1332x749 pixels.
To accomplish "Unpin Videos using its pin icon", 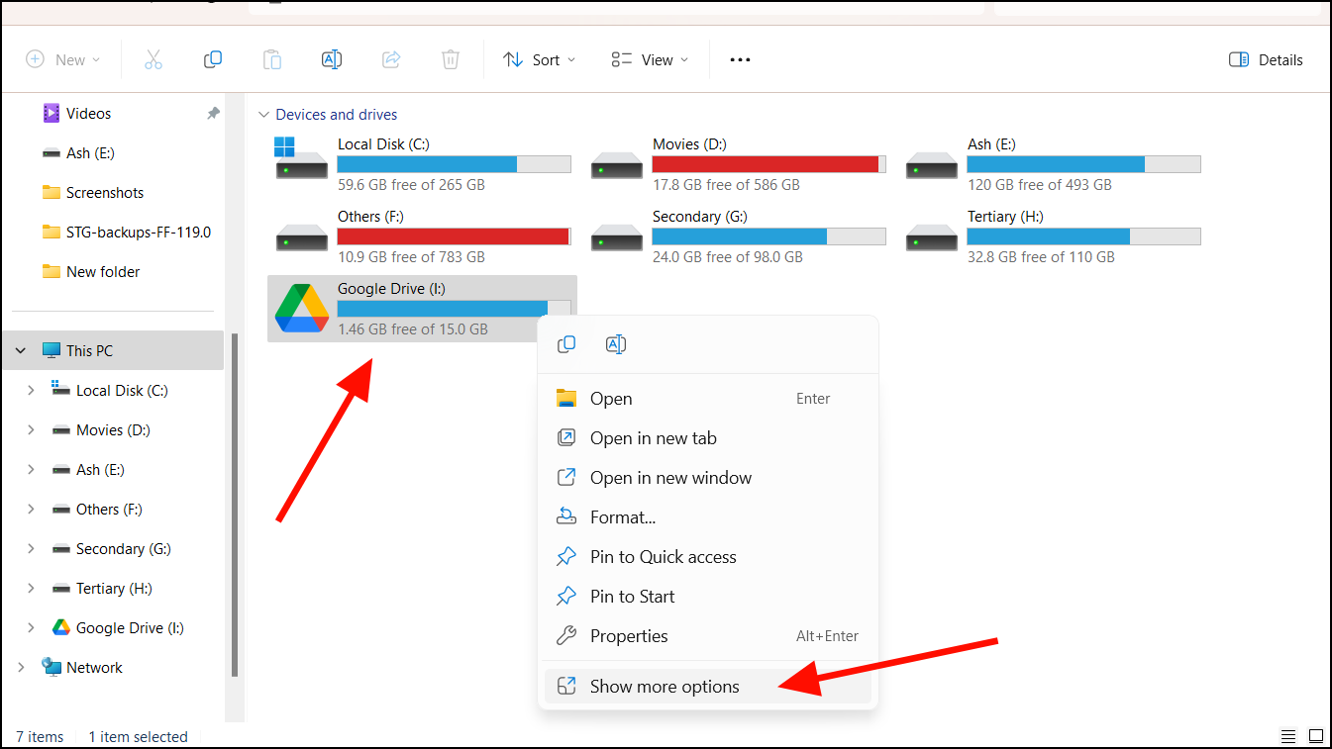I will click(212, 113).
